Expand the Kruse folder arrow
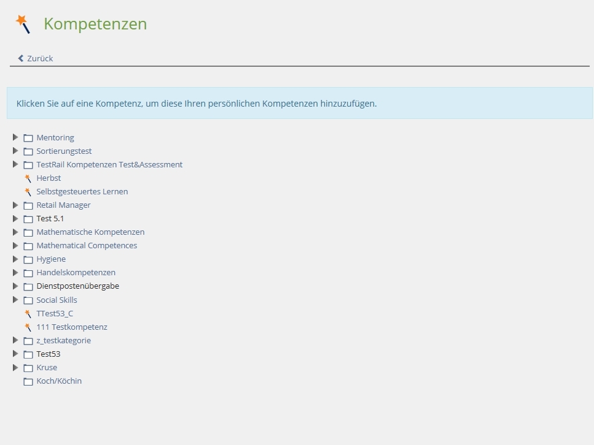 [x=15, y=367]
